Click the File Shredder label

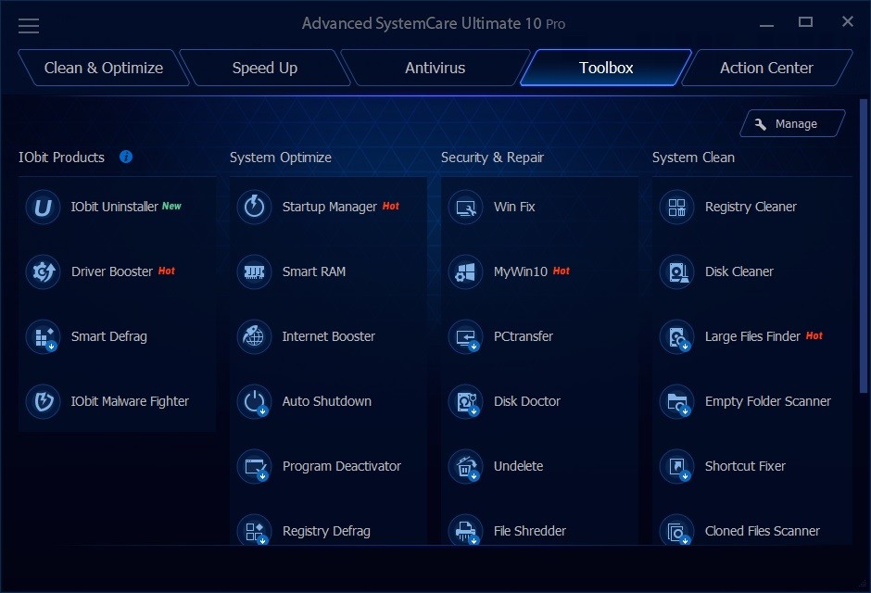click(530, 531)
